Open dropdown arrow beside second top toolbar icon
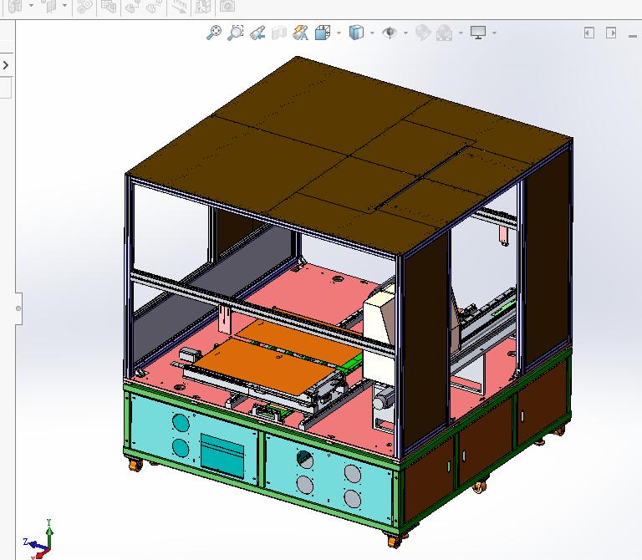The width and height of the screenshot is (642, 560). point(64,5)
